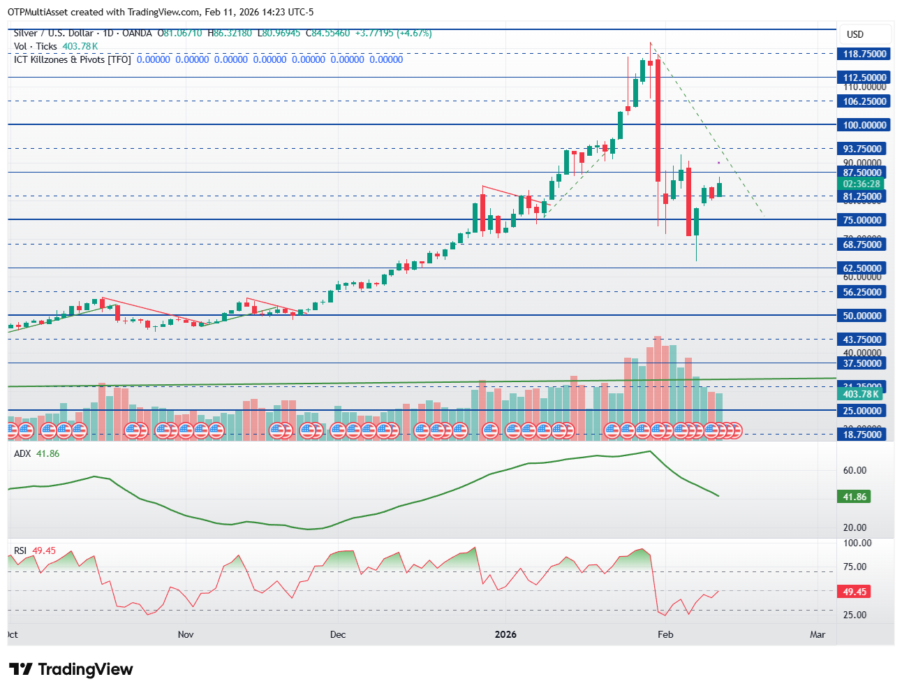Click the 20.00 ADX scale value

pyautogui.click(x=855, y=527)
